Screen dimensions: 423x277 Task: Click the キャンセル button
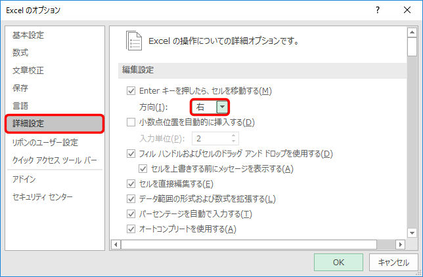pyautogui.click(x=393, y=262)
